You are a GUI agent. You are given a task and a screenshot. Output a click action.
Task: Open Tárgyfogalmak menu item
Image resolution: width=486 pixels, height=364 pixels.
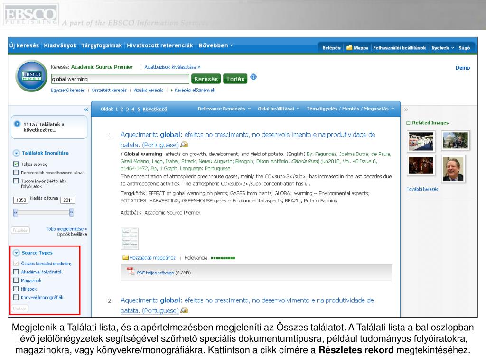pyautogui.click(x=102, y=45)
